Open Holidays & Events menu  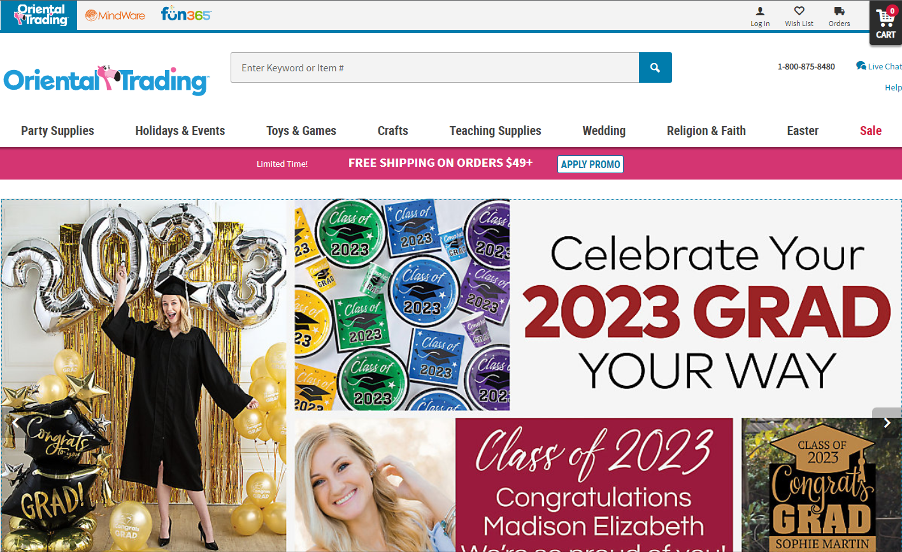(180, 131)
